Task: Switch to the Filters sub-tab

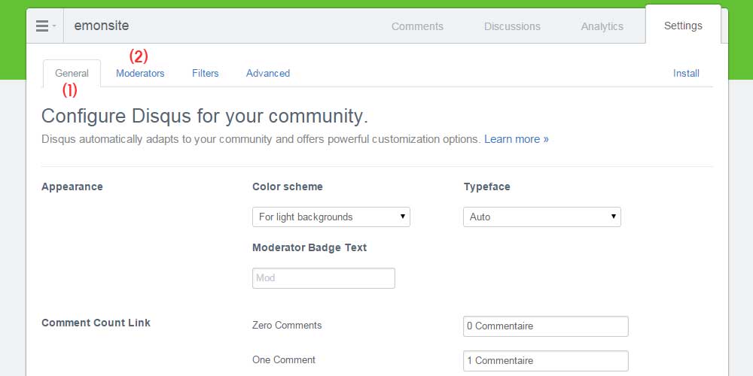Action: [206, 74]
